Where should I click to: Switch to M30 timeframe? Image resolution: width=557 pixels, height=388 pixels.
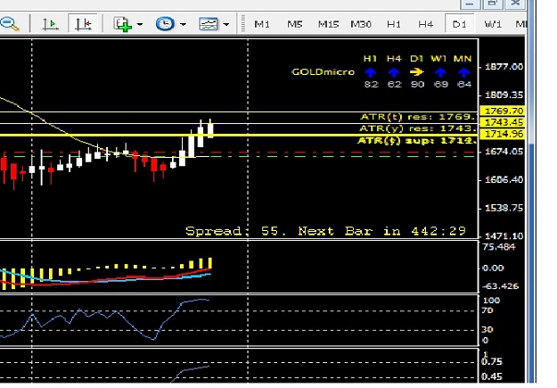361,24
